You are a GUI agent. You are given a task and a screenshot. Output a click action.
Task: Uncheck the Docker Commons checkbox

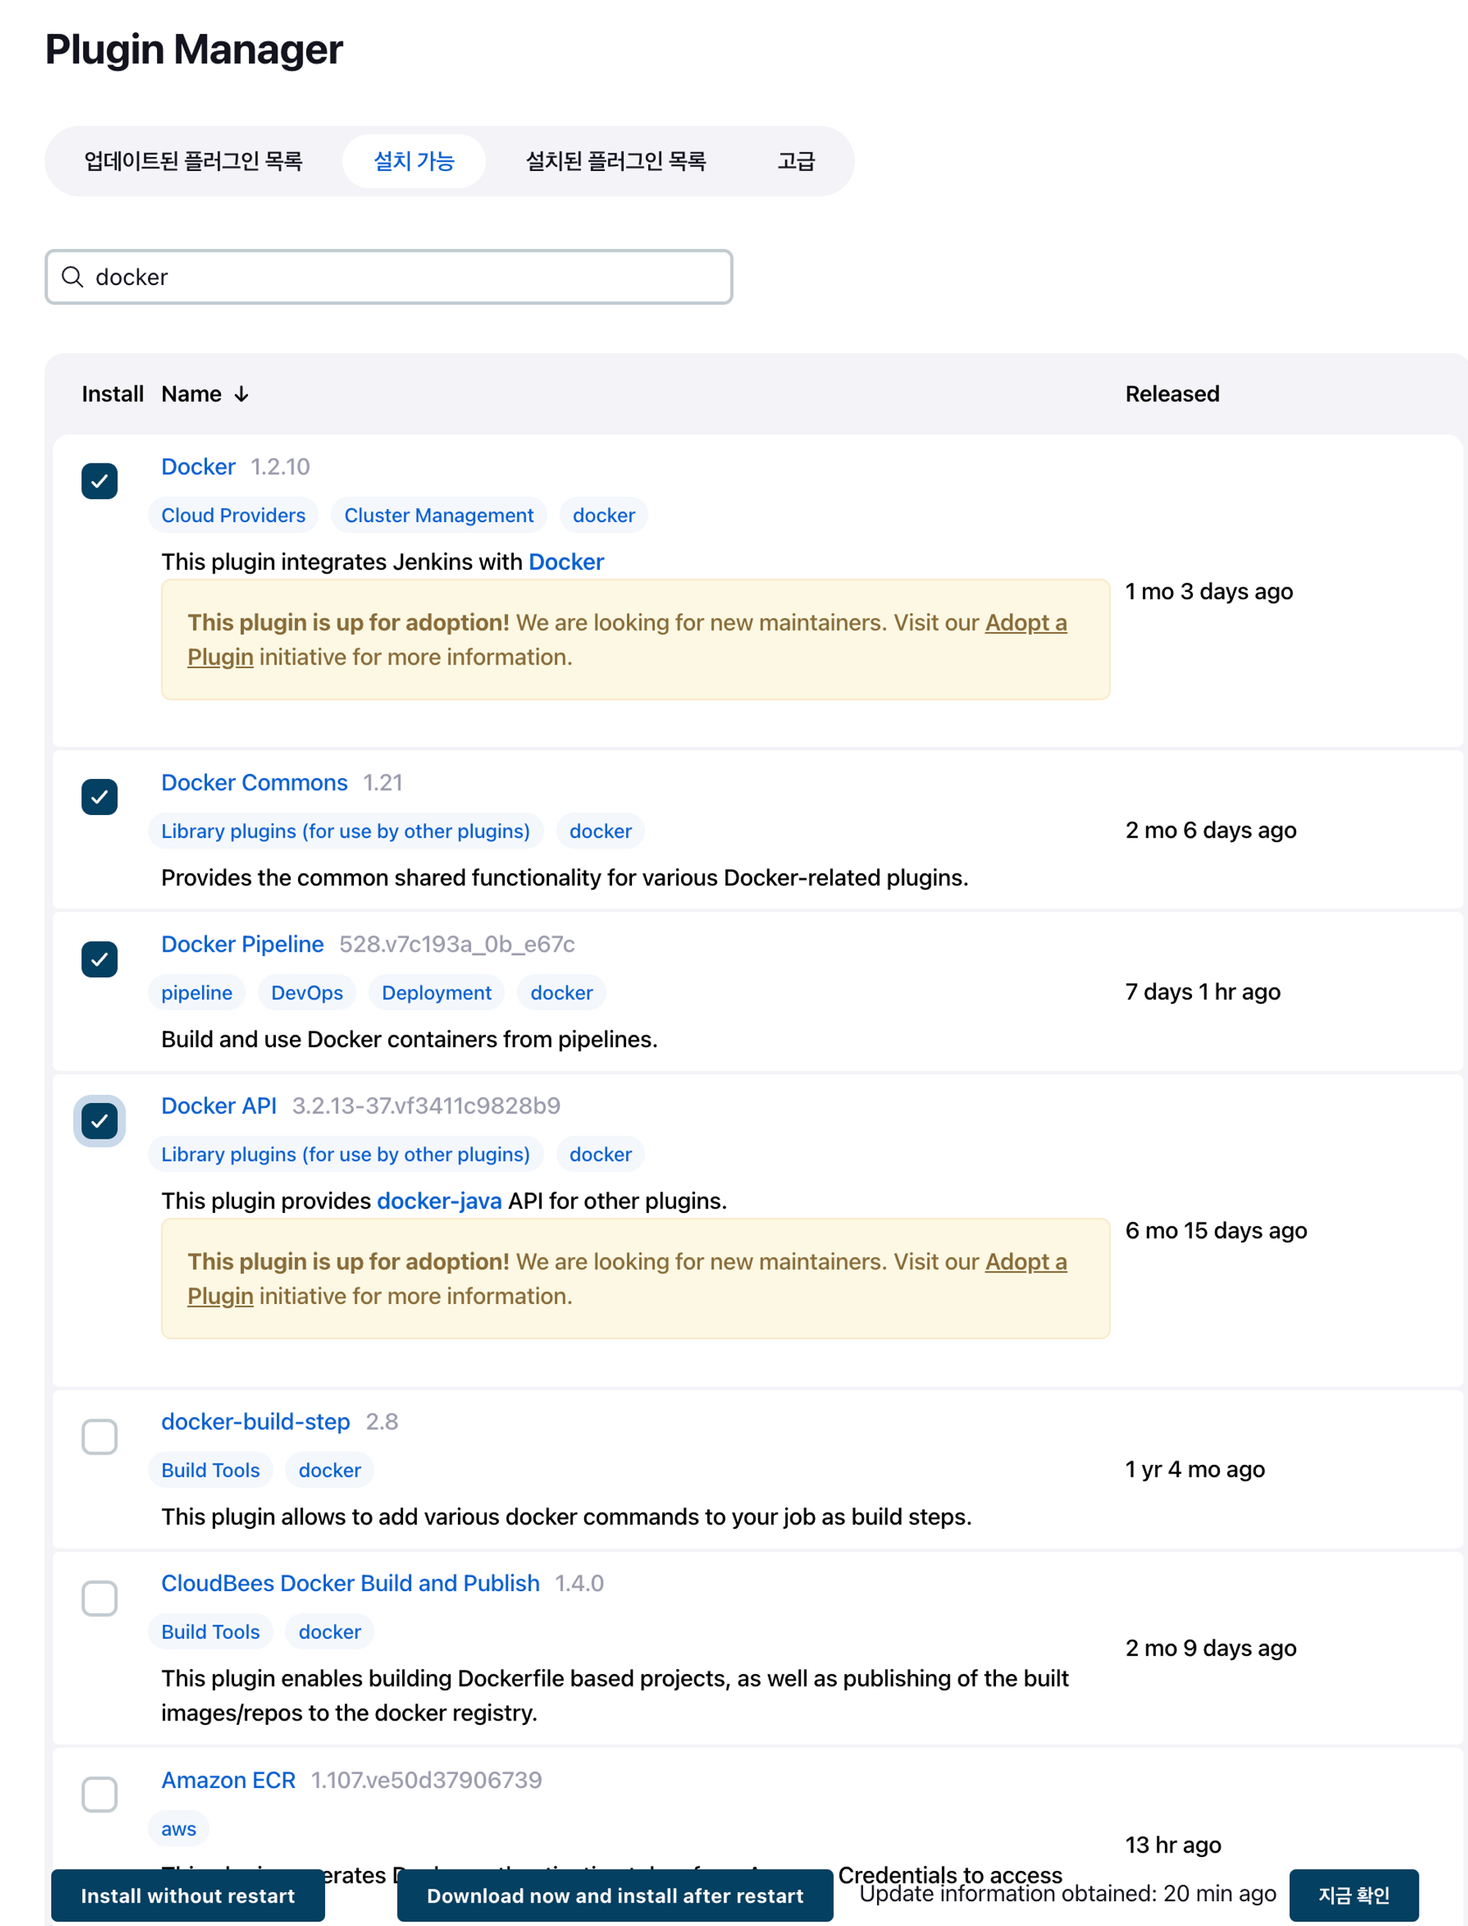tap(100, 797)
